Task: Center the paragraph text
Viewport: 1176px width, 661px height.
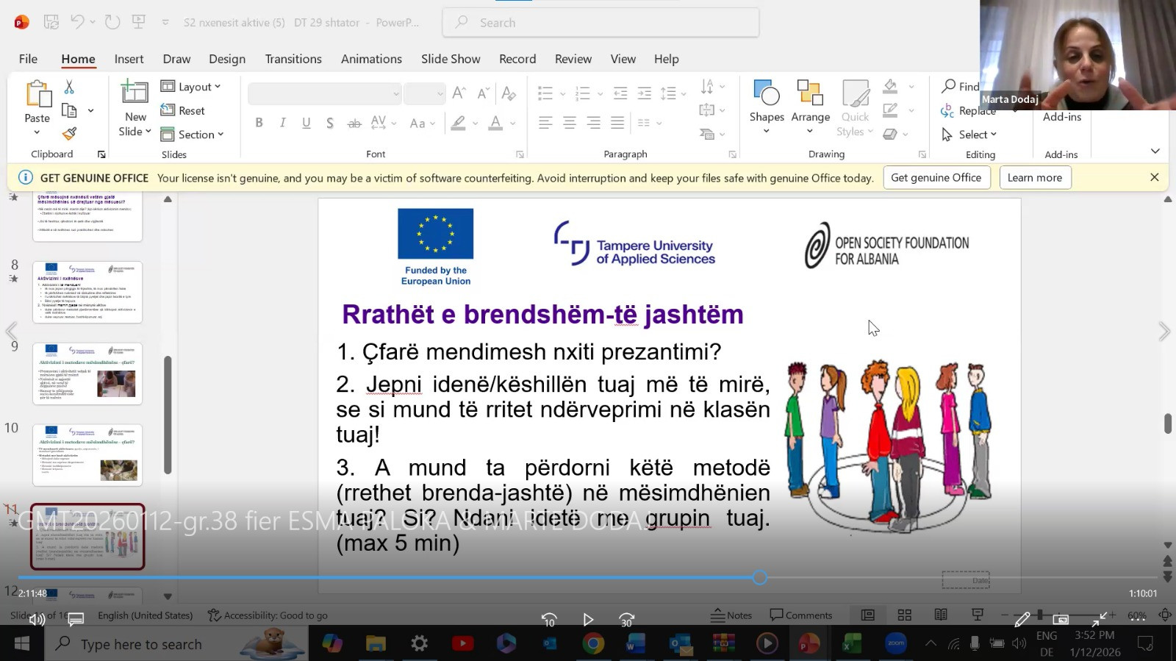Action: pyautogui.click(x=570, y=123)
